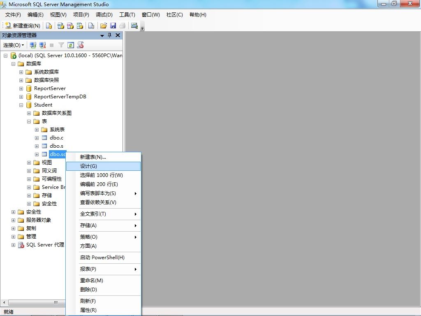421x316 pixels.
Task: Click the Open File folder icon
Action: tap(103, 26)
